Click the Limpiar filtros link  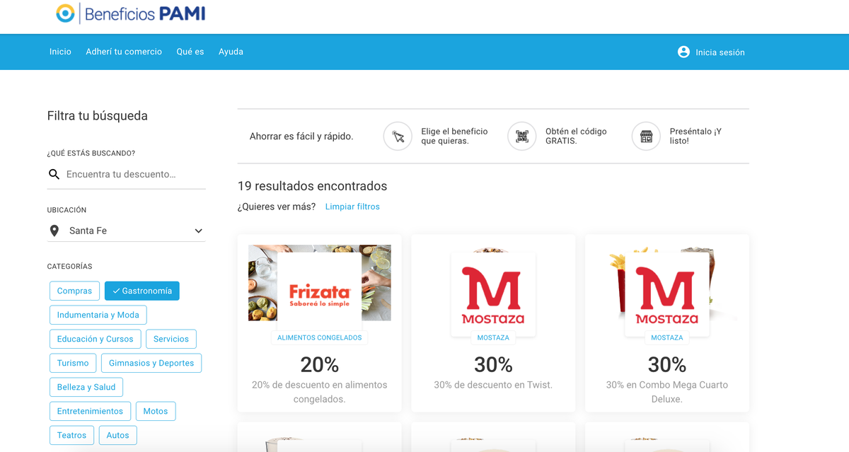click(352, 207)
